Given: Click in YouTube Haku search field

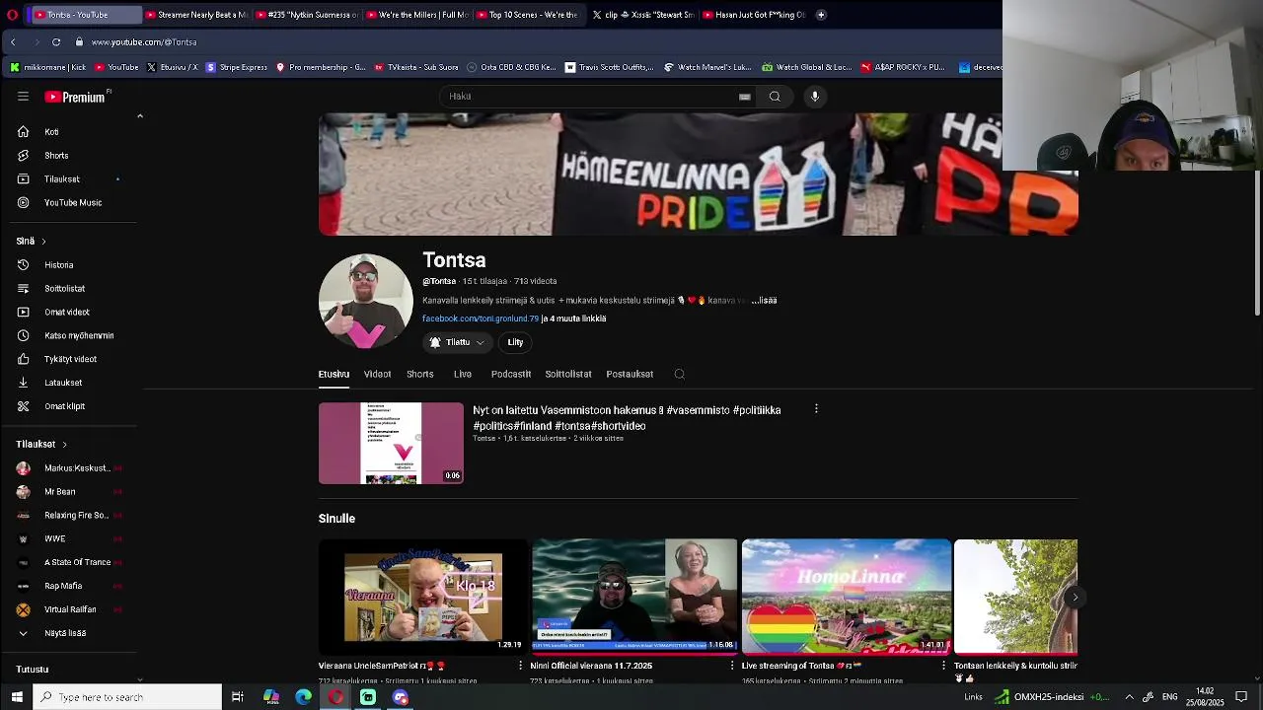Looking at the screenshot, I should [x=592, y=97].
